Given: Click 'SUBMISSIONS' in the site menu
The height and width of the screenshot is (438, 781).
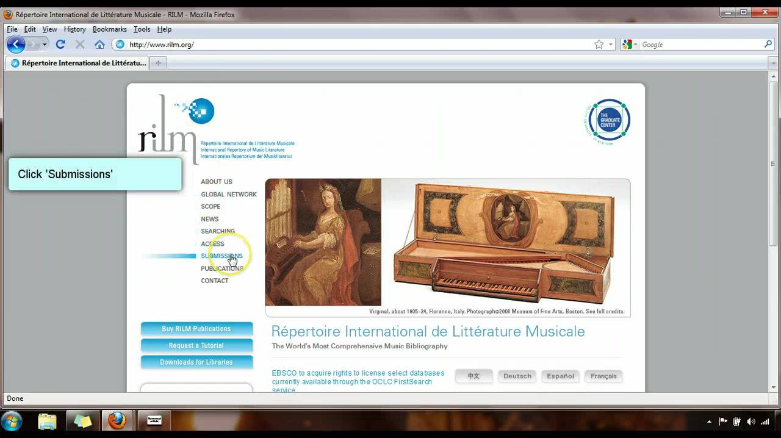Looking at the screenshot, I should 221,256.
